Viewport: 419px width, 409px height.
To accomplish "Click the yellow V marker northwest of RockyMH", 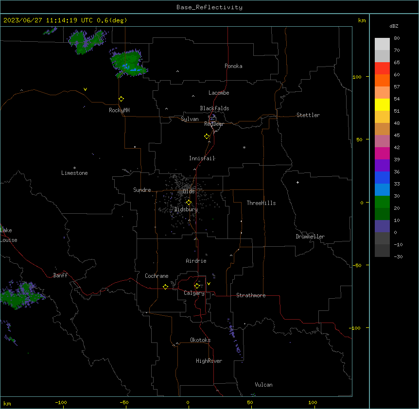I will (85, 89).
